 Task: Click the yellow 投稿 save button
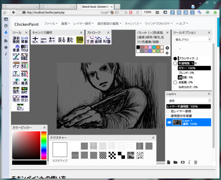tap(80, 40)
